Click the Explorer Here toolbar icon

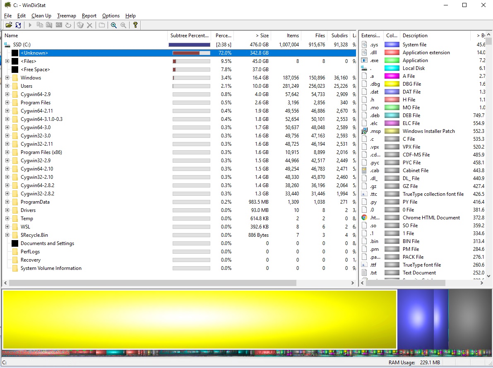click(x=49, y=25)
